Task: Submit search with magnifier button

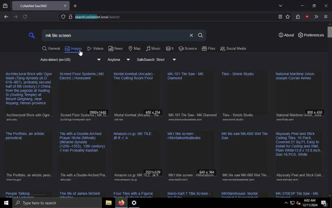Action: pos(200,35)
